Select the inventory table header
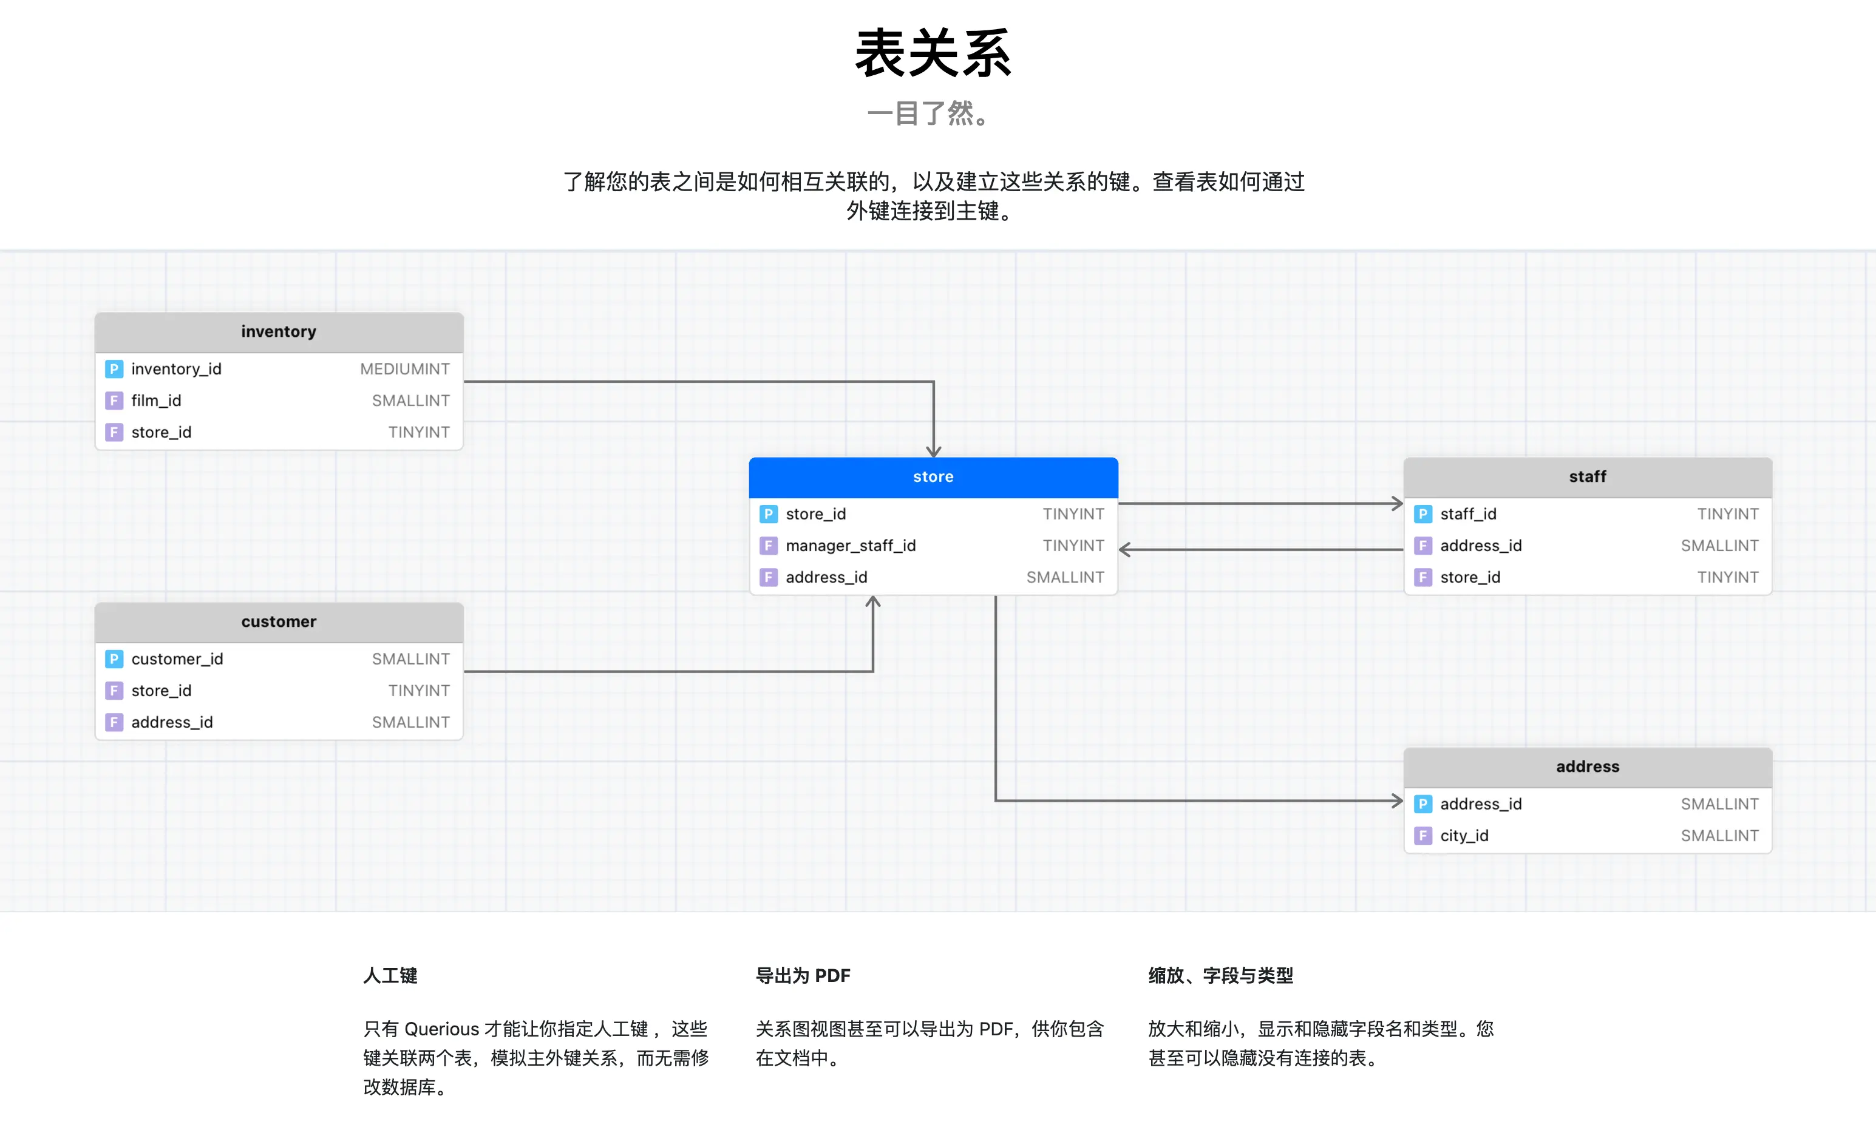1876x1147 pixels. (x=279, y=332)
